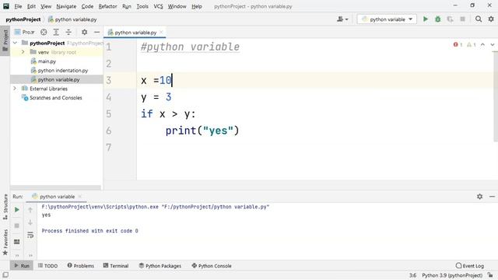The height and width of the screenshot is (280, 498).
Task: Open the Run tool window button
Action: click(x=22, y=266)
